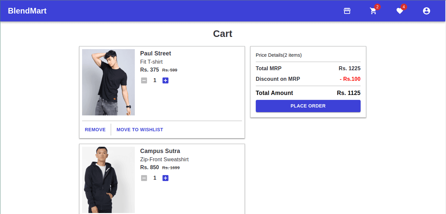Open the shopping cart icon
Screen dimensions: 446x214
pos(373,11)
